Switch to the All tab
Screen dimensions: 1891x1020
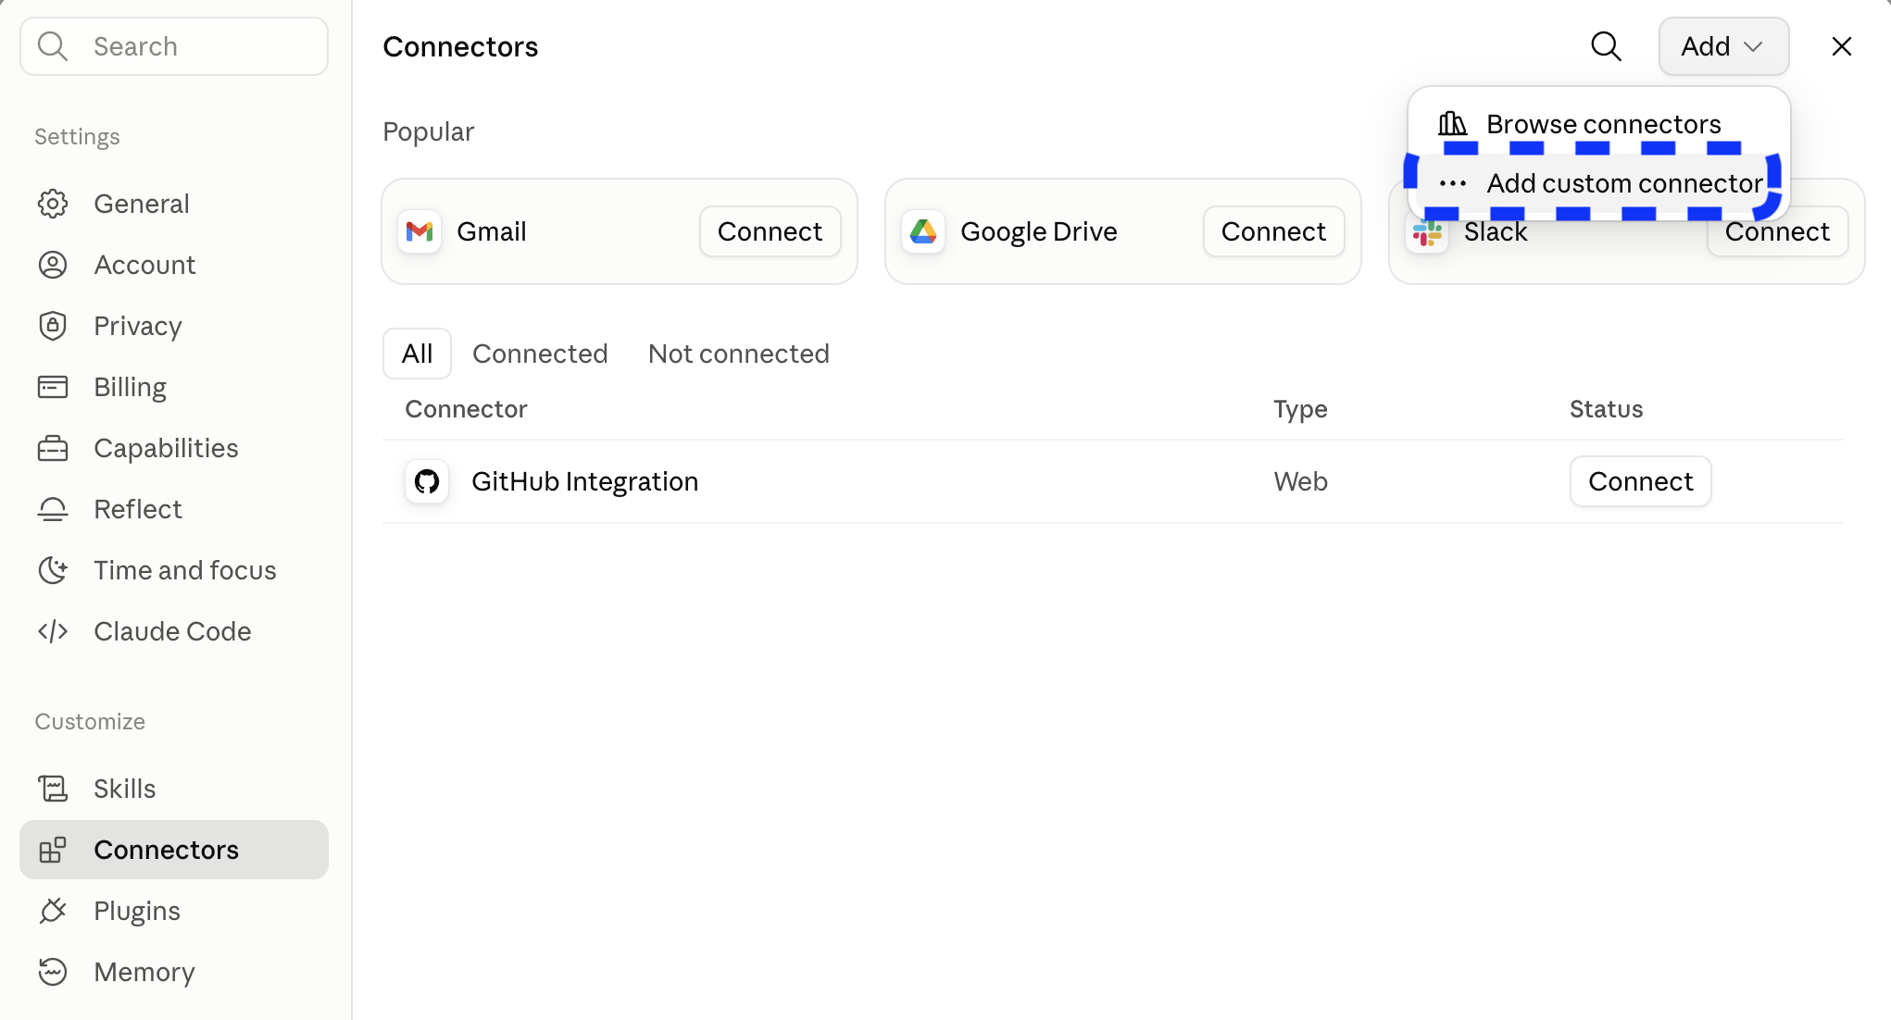pyautogui.click(x=417, y=354)
